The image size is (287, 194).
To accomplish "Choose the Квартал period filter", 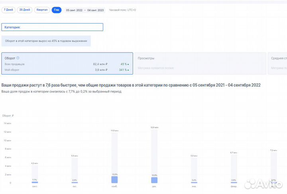I will click(x=42, y=10).
